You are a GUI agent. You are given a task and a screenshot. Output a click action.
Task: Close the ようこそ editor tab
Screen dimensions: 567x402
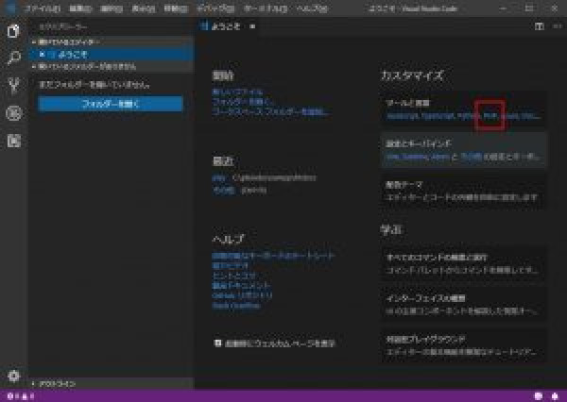tap(252, 26)
